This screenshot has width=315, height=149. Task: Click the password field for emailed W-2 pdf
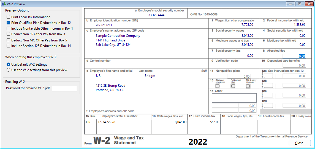[x=64, y=88]
